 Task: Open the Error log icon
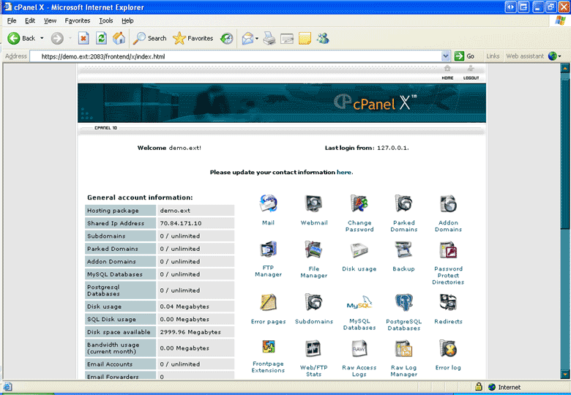tap(448, 349)
